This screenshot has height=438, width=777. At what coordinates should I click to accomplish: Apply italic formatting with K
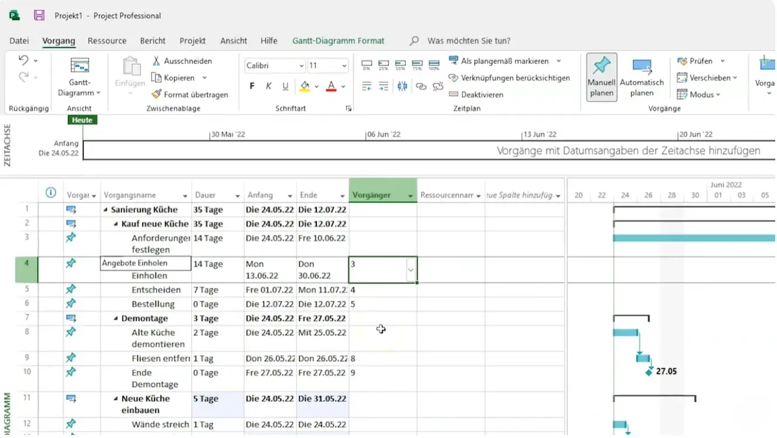pyautogui.click(x=268, y=86)
